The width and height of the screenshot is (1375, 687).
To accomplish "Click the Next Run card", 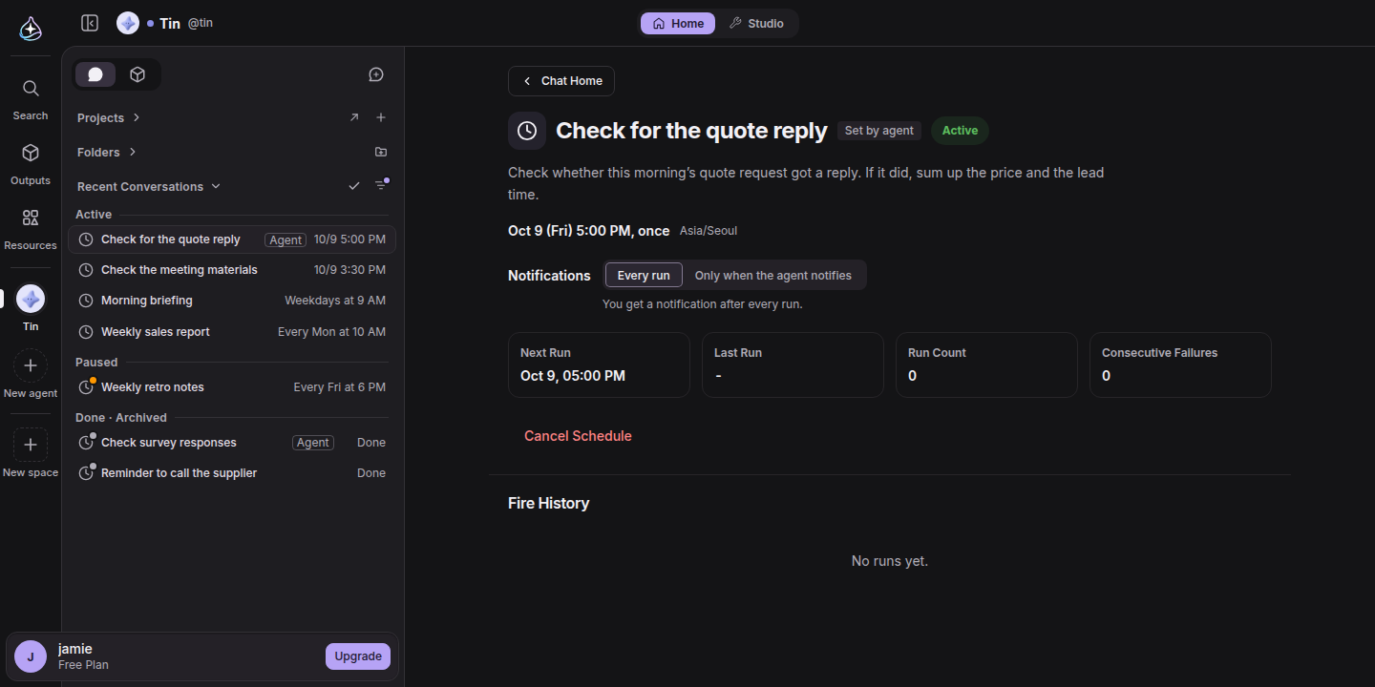I will point(599,364).
